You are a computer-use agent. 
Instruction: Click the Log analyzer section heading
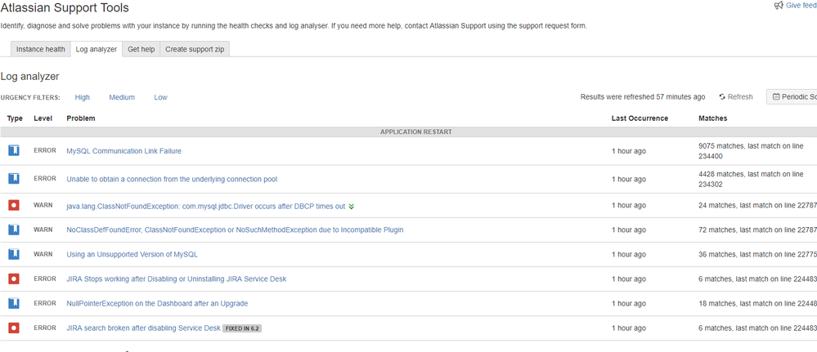pos(29,77)
